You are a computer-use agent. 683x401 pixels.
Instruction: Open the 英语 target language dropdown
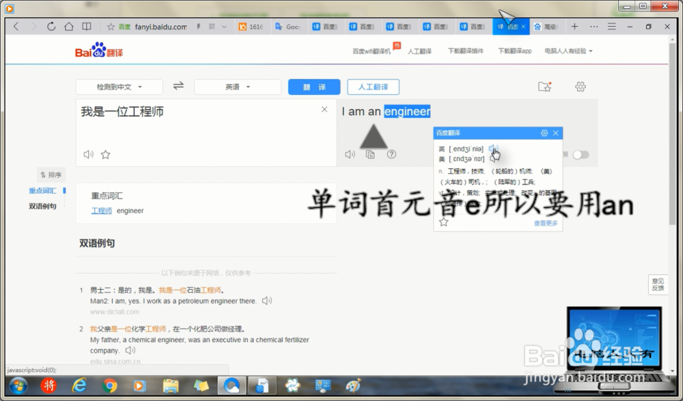(x=238, y=87)
